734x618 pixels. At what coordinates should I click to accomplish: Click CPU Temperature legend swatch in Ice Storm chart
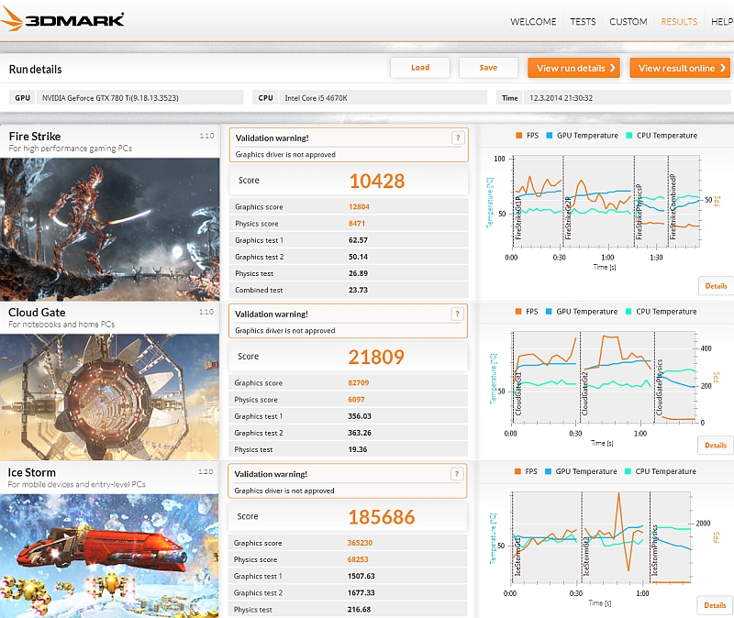click(x=628, y=471)
